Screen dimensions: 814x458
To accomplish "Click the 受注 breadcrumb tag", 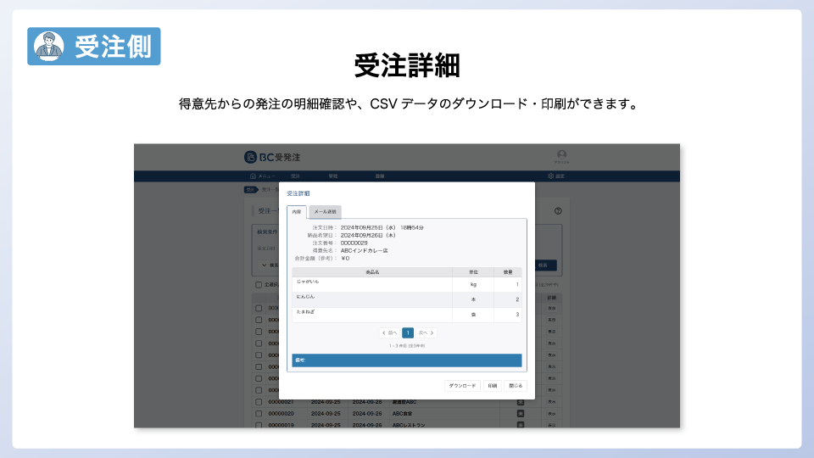I will [x=251, y=189].
